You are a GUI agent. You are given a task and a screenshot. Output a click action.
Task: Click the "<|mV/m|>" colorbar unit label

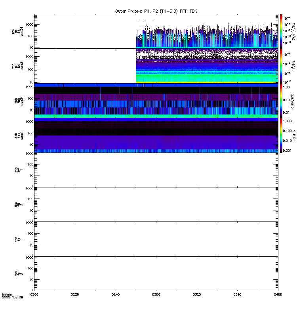coord(292,101)
